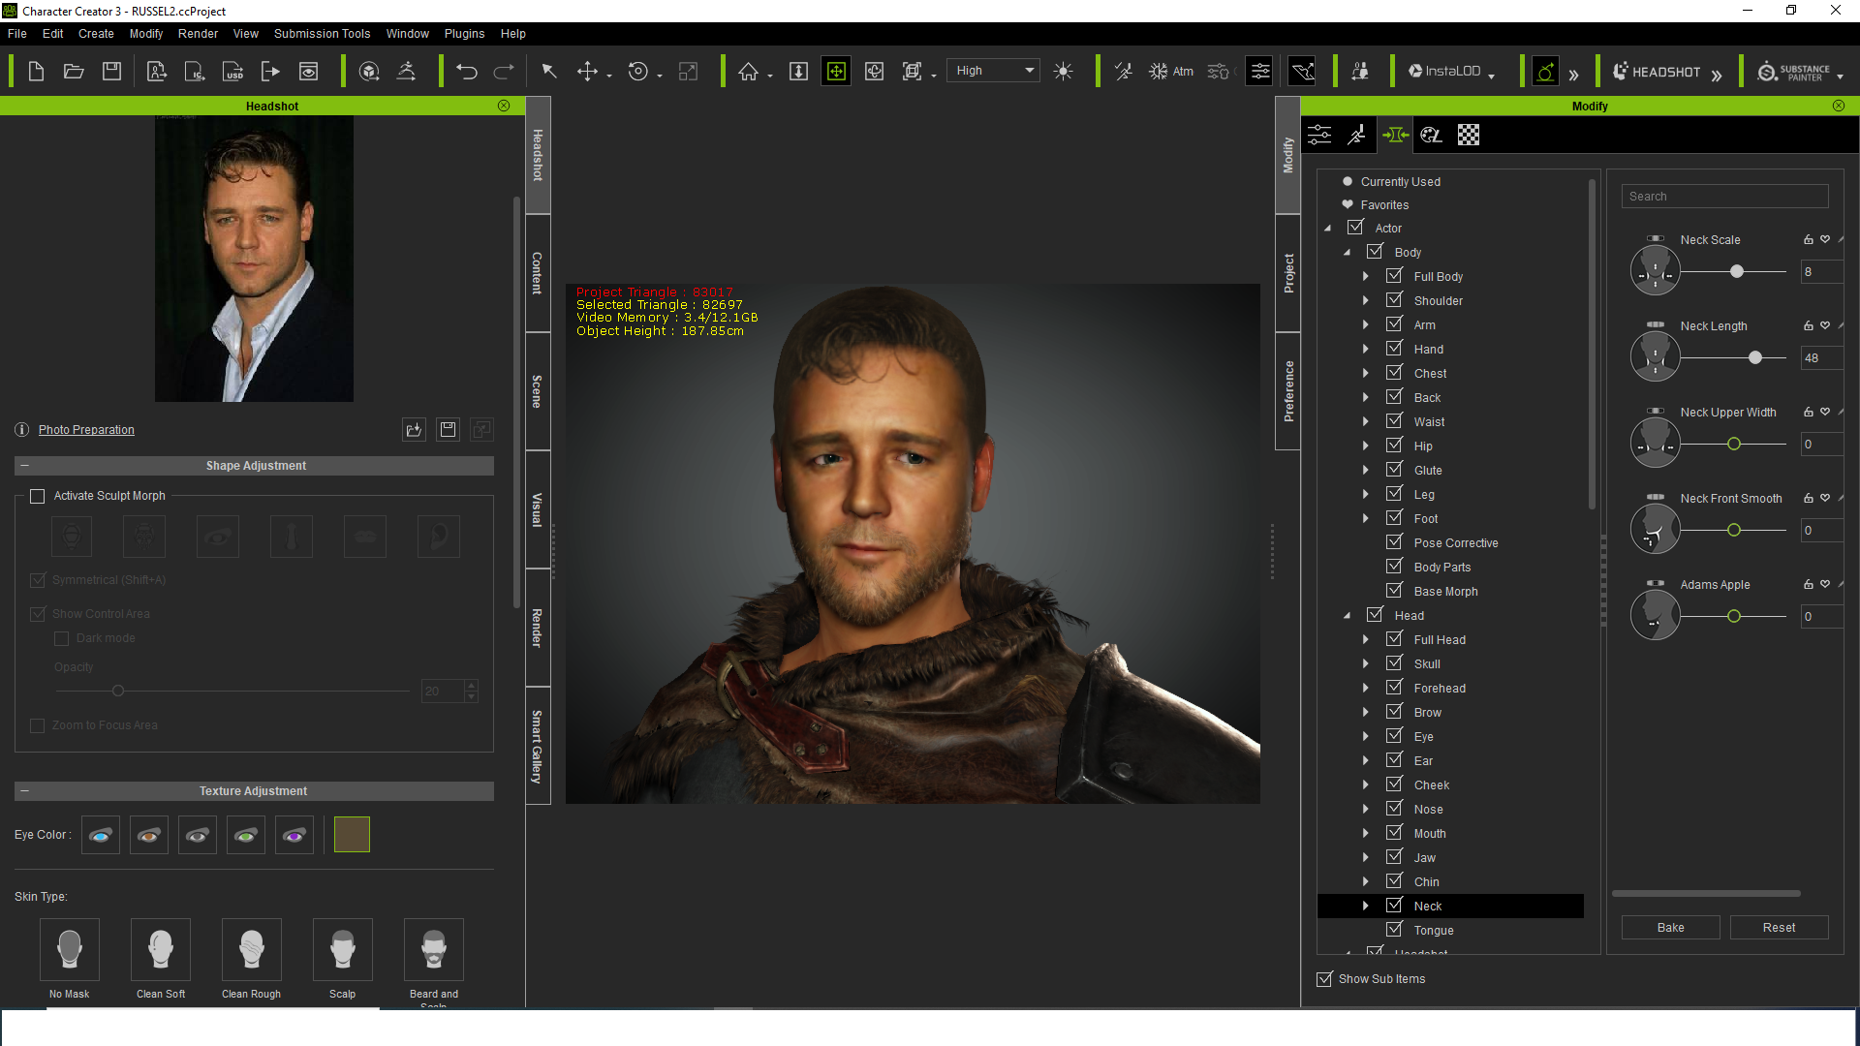Choose purple eye color preset
The width and height of the screenshot is (1860, 1046).
(294, 835)
